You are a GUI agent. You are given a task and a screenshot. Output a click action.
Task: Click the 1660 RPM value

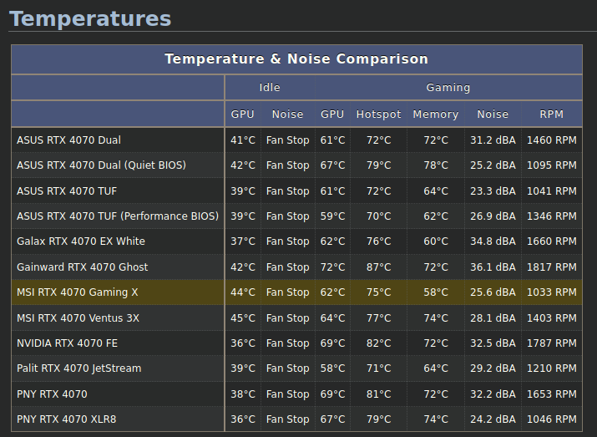[551, 241]
